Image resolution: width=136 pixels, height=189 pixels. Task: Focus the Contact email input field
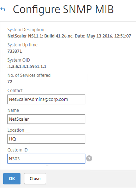46,99
